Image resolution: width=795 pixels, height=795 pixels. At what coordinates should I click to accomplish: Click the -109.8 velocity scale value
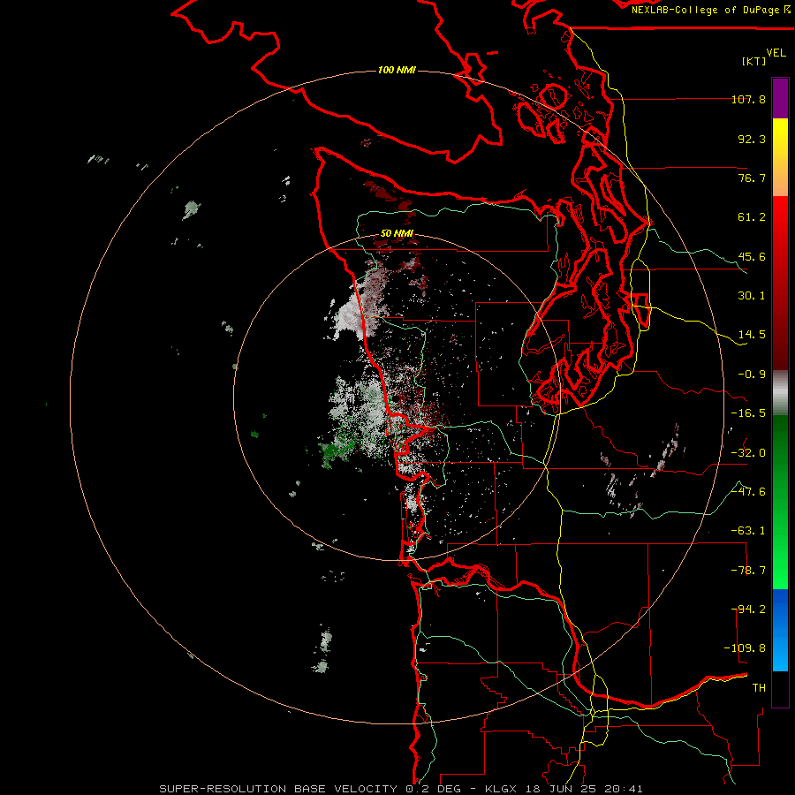[745, 648]
